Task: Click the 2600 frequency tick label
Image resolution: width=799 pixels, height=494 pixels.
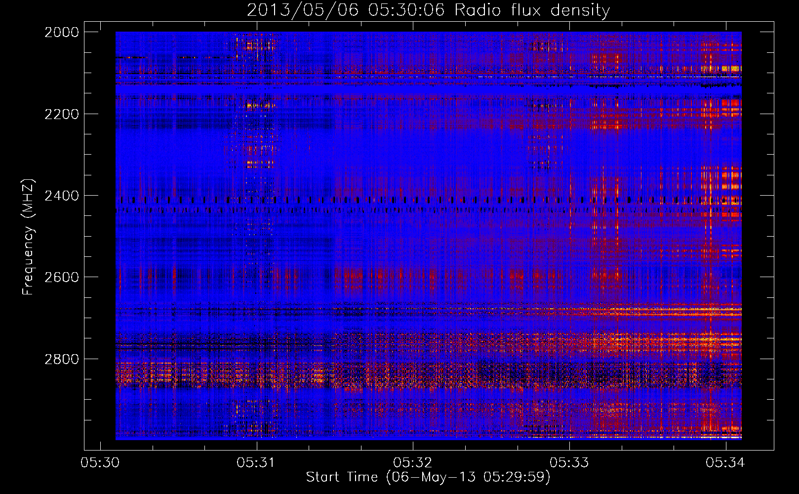Action: (x=62, y=277)
